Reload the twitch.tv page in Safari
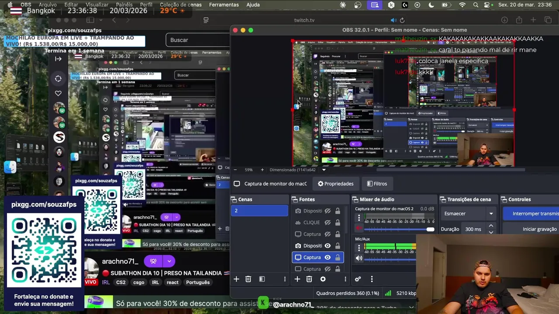The height and width of the screenshot is (314, 559). tap(402, 20)
